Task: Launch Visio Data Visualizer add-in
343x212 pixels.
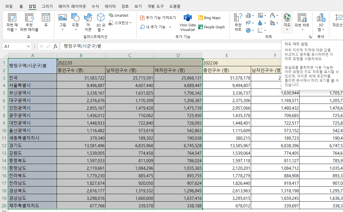Action: pos(188,22)
